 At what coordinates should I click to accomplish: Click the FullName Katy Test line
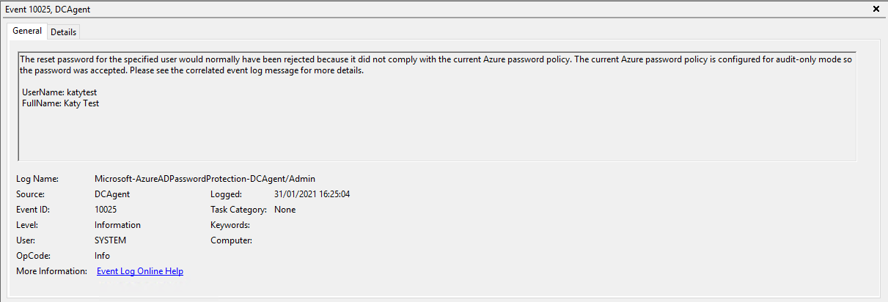pyautogui.click(x=60, y=103)
